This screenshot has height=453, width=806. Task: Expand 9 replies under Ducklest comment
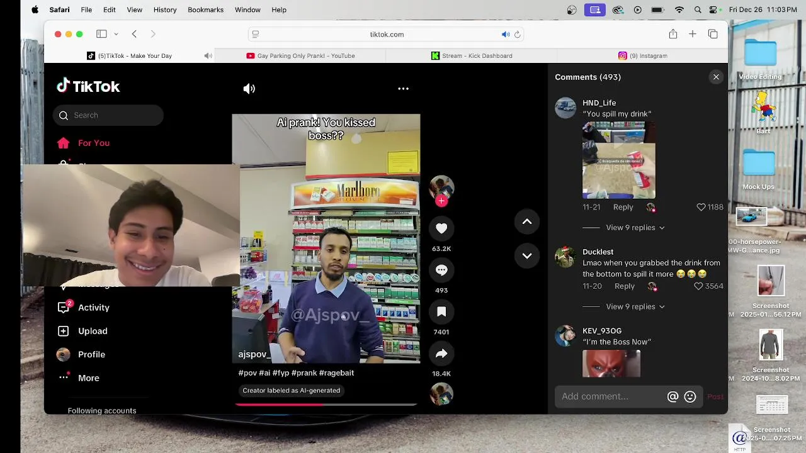[x=635, y=306]
